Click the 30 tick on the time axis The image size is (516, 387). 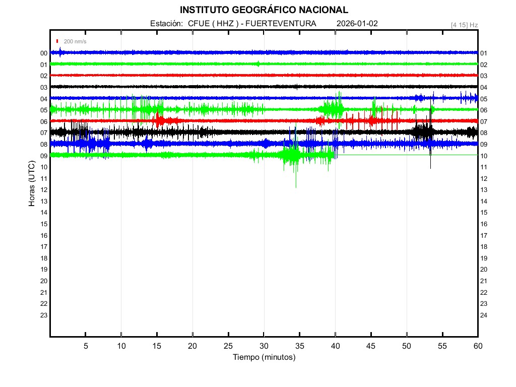pyautogui.click(x=264, y=346)
